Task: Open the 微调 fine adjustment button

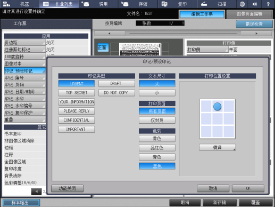Action: pyautogui.click(x=218, y=147)
